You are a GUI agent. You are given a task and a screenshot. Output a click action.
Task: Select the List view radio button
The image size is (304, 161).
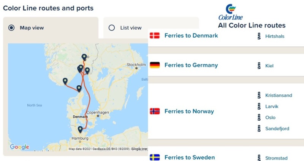tap(112, 28)
